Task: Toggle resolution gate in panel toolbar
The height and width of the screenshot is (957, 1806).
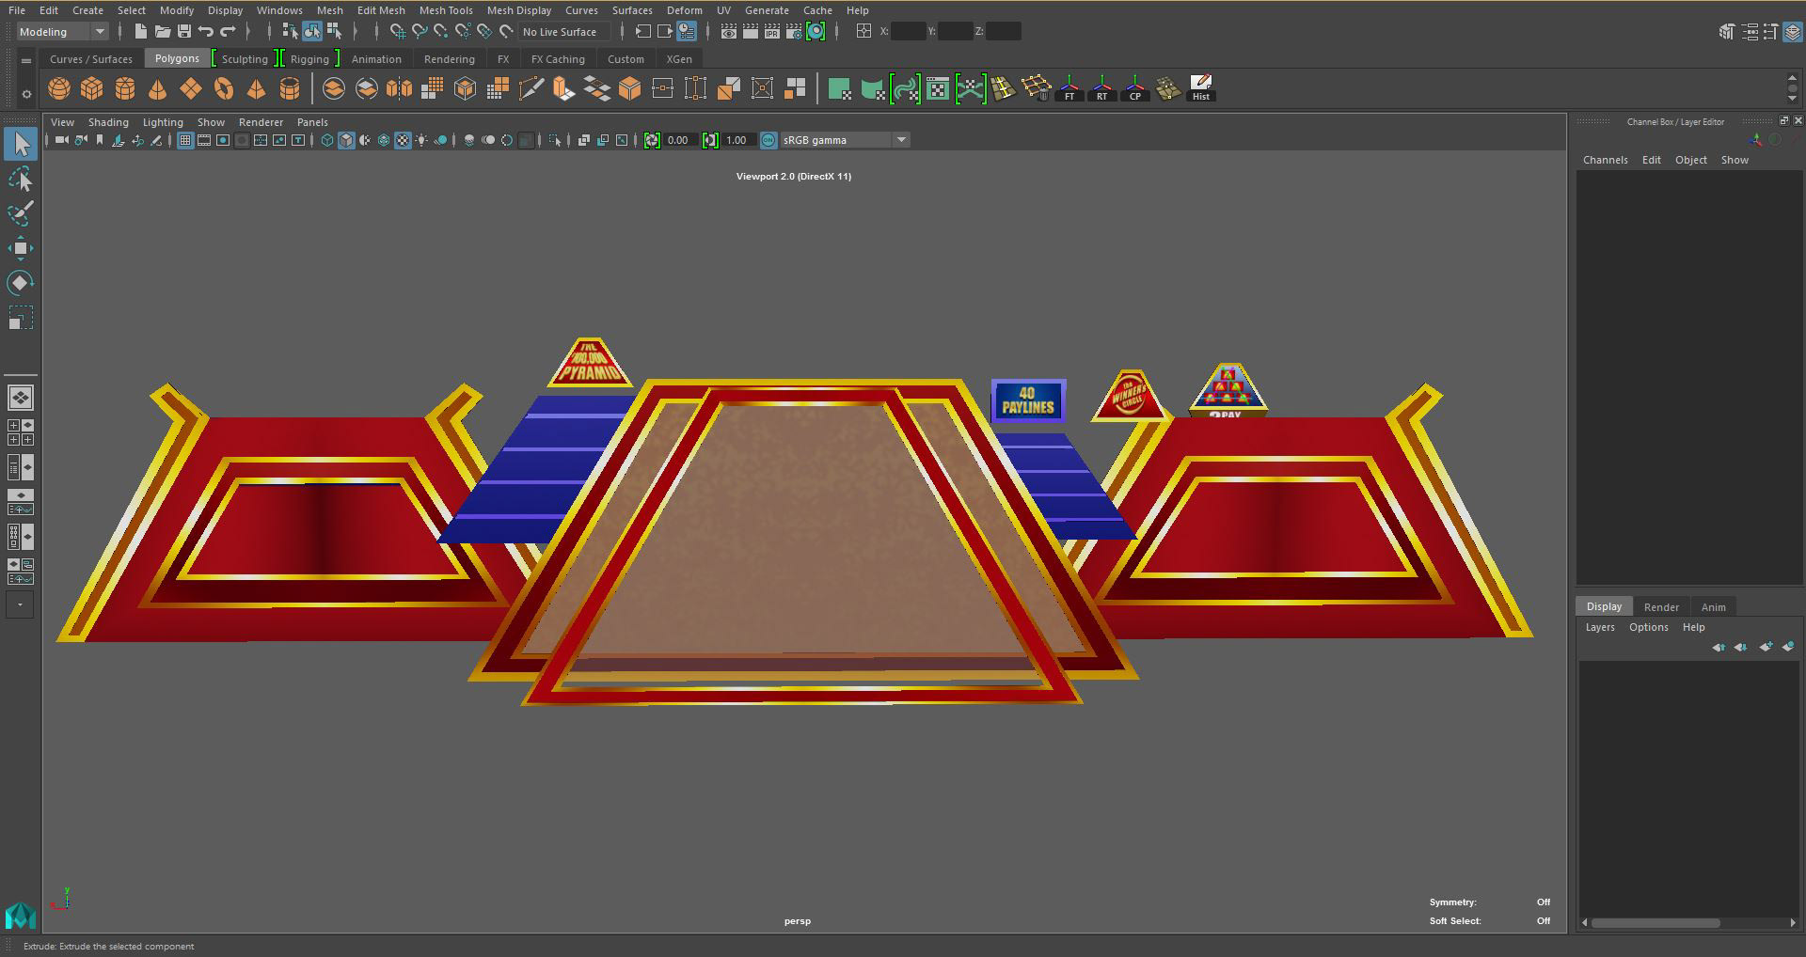Action: click(223, 140)
